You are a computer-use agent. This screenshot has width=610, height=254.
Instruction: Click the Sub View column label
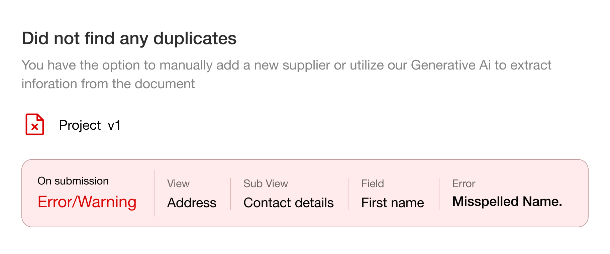click(x=266, y=183)
